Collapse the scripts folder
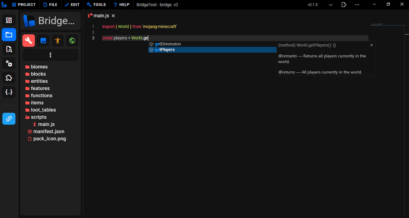This screenshot has width=409, height=218. 38,117
